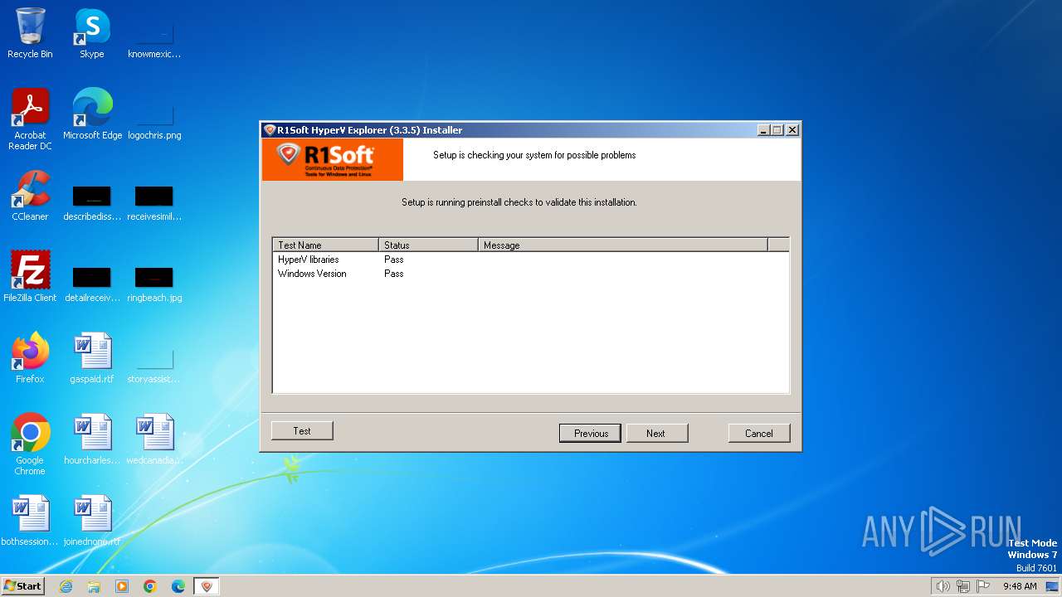The height and width of the screenshot is (597, 1062).
Task: Select hourcharles... document icon
Action: pos(92,439)
